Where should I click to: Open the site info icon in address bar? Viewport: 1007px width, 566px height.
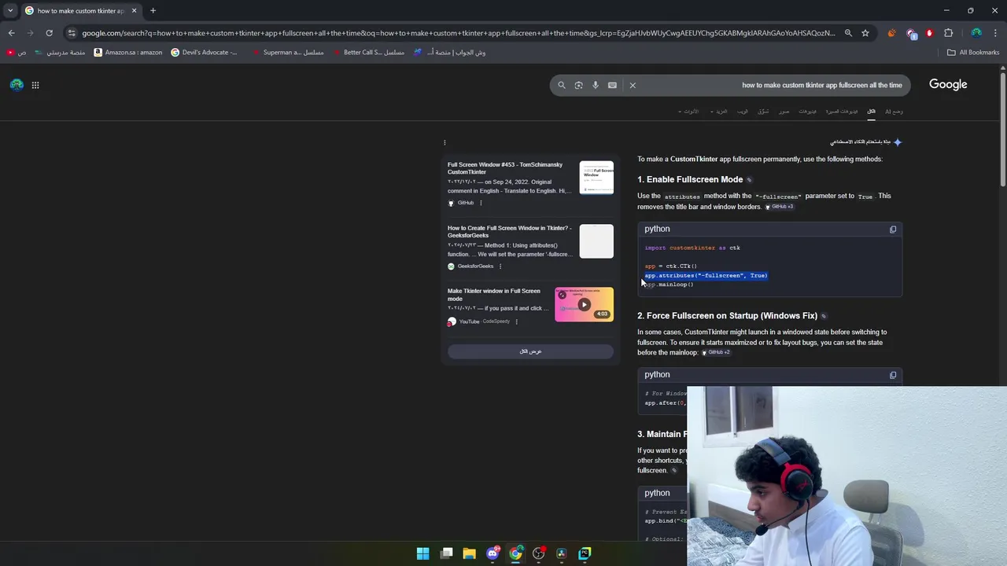click(x=72, y=33)
